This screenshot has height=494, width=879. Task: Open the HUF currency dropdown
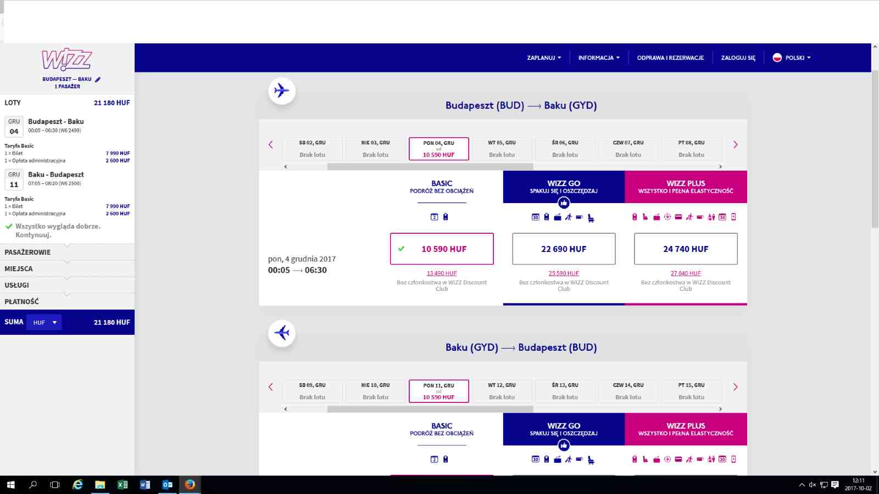pyautogui.click(x=44, y=323)
